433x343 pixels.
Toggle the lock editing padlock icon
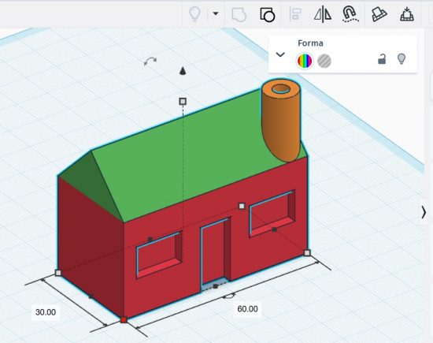(382, 59)
